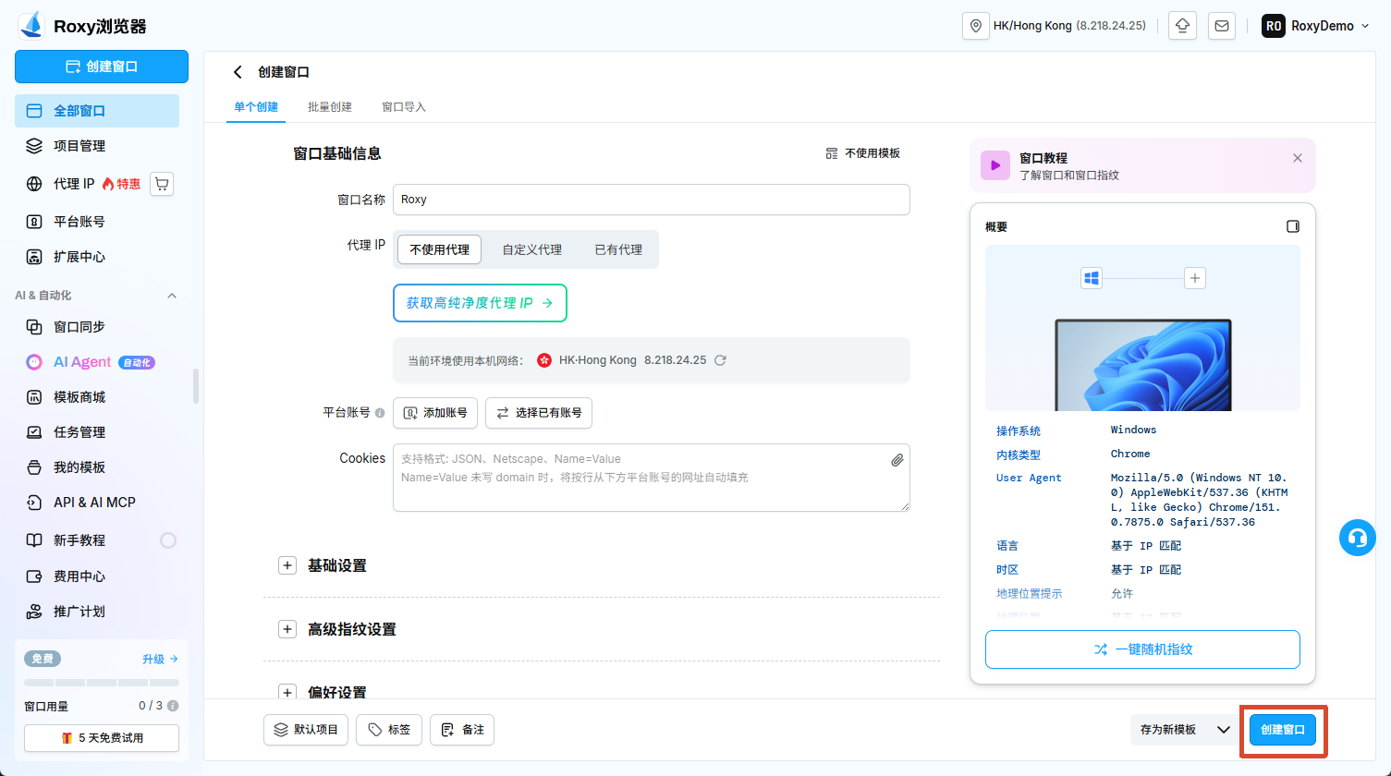Click the paperclip attach icon in Cookies
1391x776 pixels.
[x=897, y=460]
